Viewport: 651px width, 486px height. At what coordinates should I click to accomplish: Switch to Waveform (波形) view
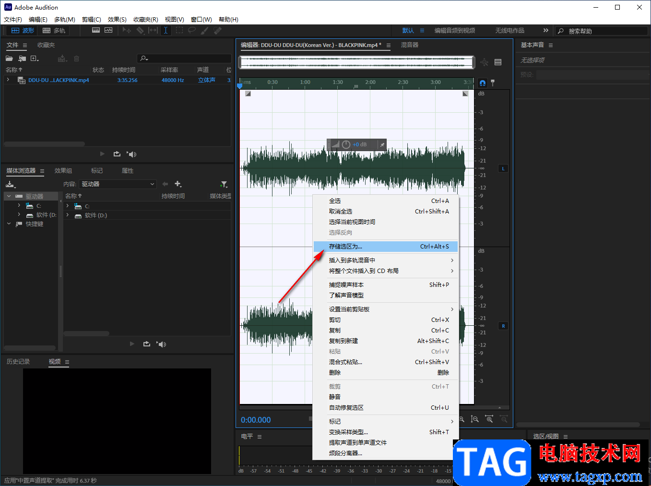click(x=23, y=30)
